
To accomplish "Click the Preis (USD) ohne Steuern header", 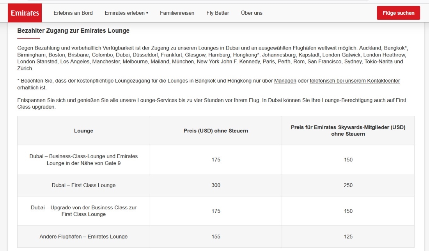I will [x=216, y=131].
